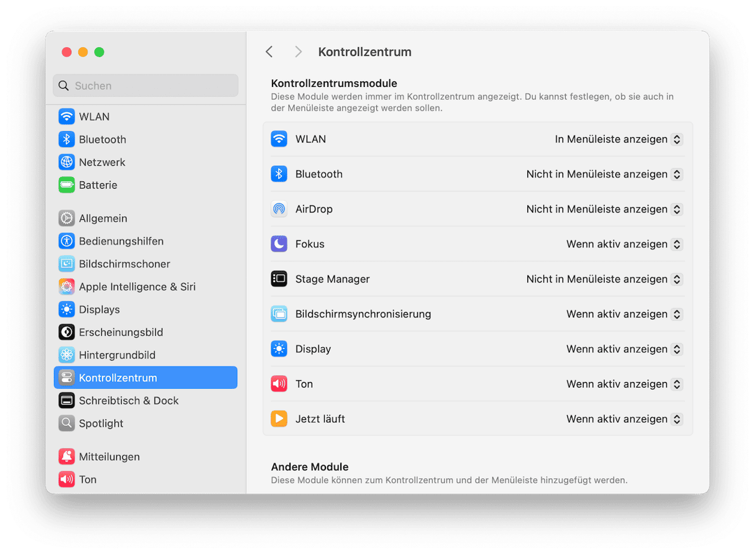Click the Bildschirmsynchronisierung row label
The width and height of the screenshot is (755, 554).
[x=363, y=314]
